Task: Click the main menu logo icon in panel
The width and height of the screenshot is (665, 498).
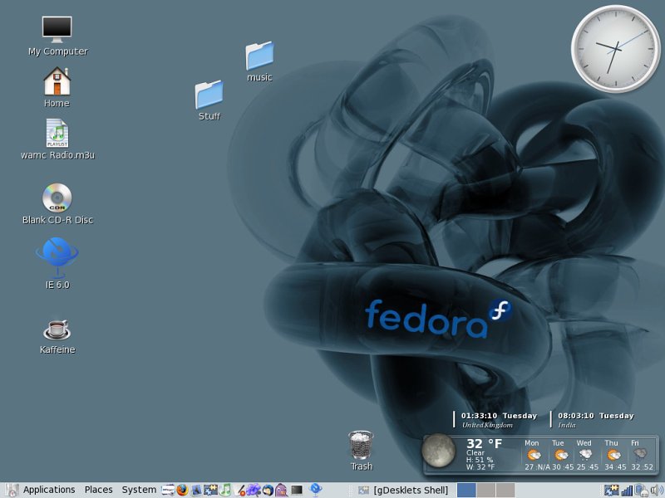Action: point(12,490)
